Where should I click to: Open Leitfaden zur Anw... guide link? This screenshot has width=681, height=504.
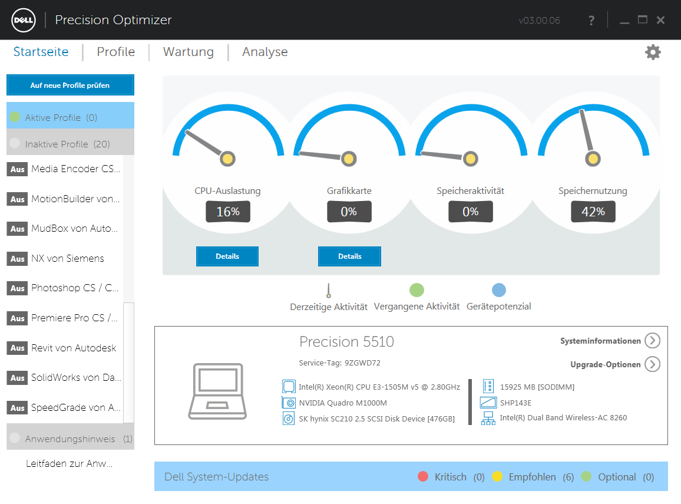pyautogui.click(x=69, y=463)
